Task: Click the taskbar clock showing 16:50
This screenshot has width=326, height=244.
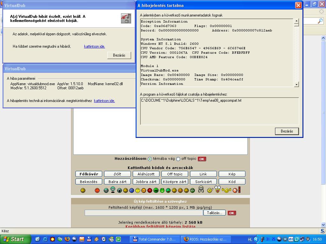Action: (x=317, y=239)
